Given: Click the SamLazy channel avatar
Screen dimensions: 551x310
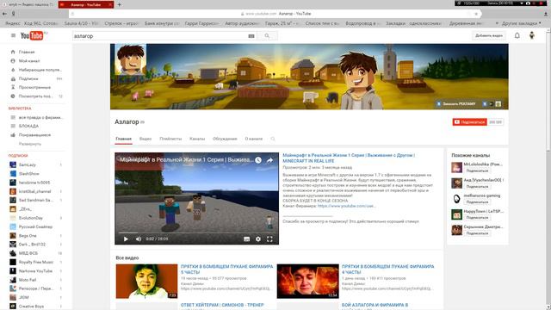Looking at the screenshot, I should tap(13, 164).
